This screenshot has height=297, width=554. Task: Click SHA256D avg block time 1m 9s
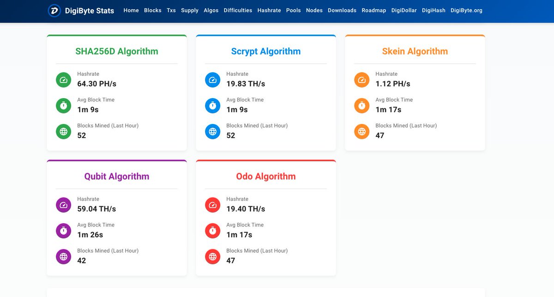click(88, 110)
